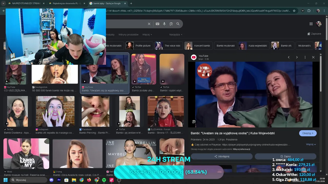
Task: Open Spotify from taskbar
Action: (104, 180)
